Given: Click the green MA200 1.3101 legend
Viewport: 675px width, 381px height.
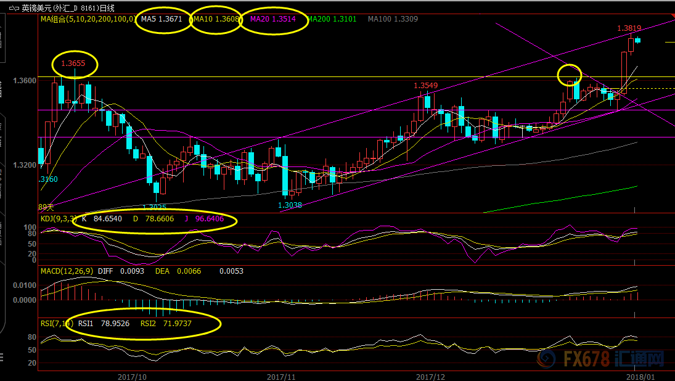Looking at the screenshot, I should (x=332, y=19).
